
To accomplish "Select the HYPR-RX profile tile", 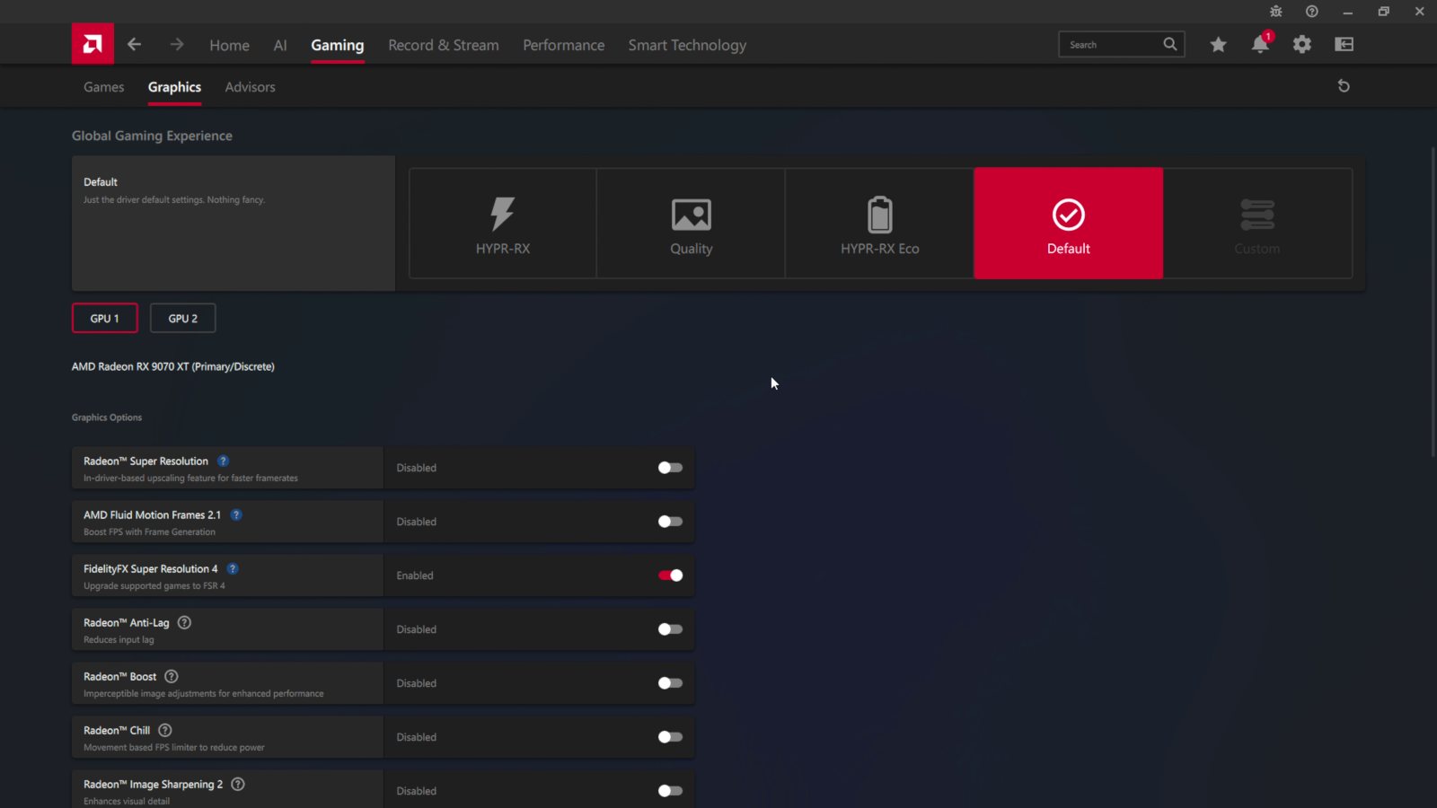I will 503,224.
